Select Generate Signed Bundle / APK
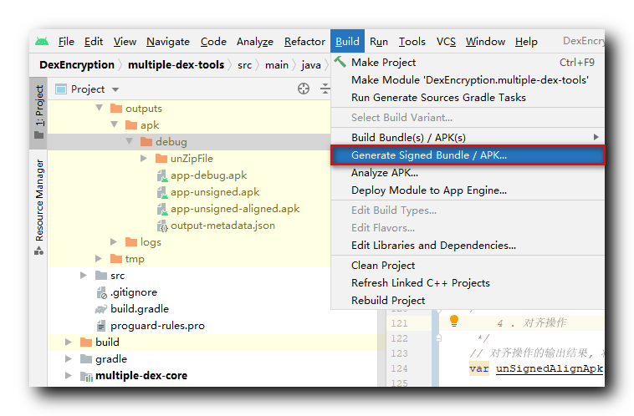This screenshot has width=634, height=416. (x=468, y=155)
